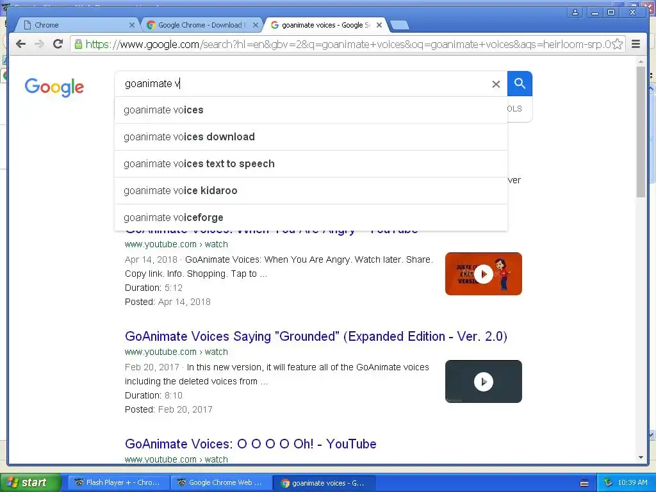Click the blue magnifier search button
The height and width of the screenshot is (492, 656).
click(x=520, y=84)
